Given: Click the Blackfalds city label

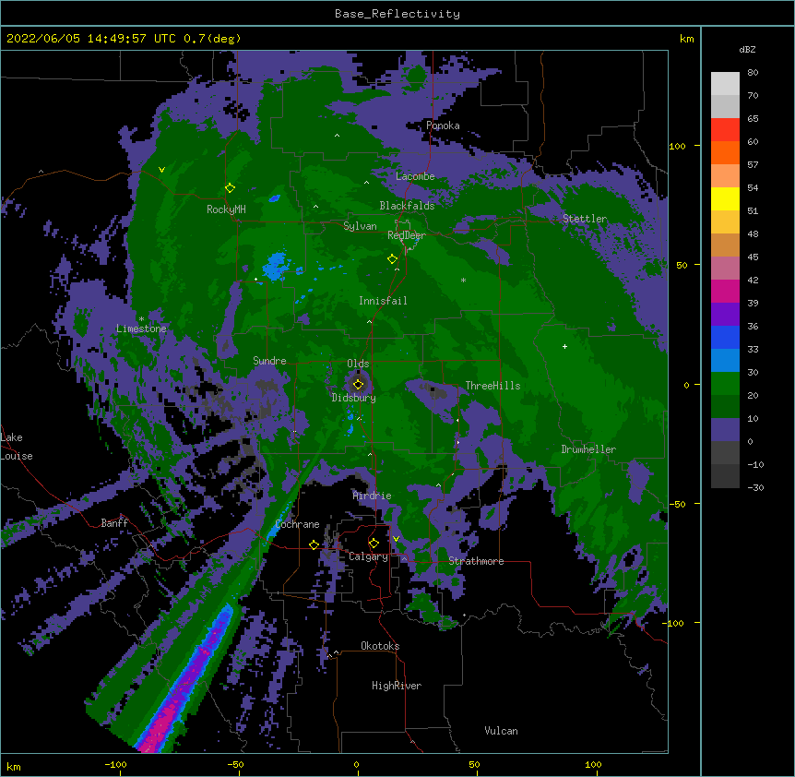Looking at the screenshot, I should tap(407, 206).
